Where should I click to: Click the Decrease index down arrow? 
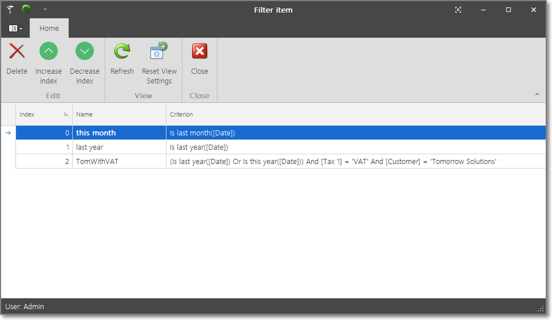85,51
